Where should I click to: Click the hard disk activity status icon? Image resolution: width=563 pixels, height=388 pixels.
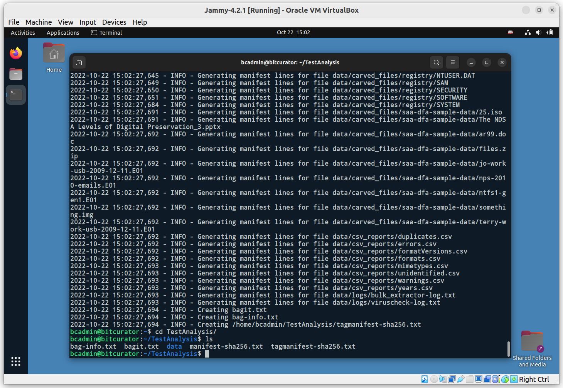click(x=425, y=379)
